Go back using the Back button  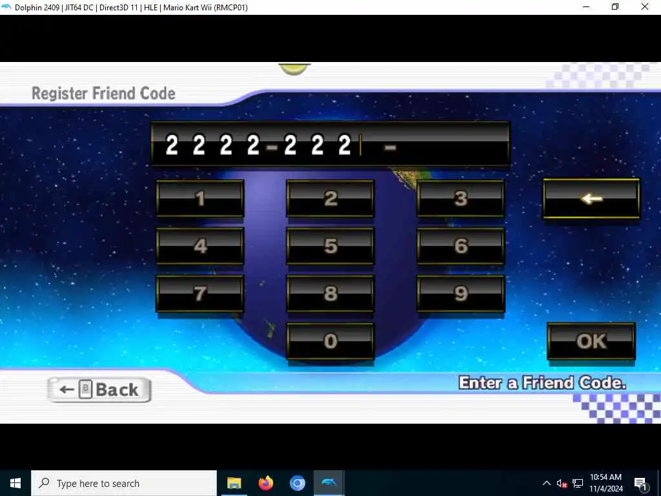[99, 389]
